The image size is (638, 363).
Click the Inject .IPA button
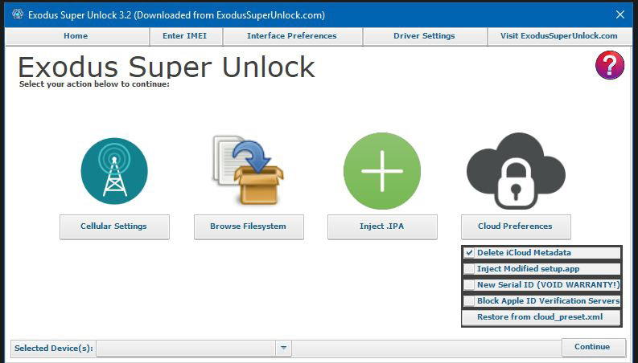click(382, 226)
